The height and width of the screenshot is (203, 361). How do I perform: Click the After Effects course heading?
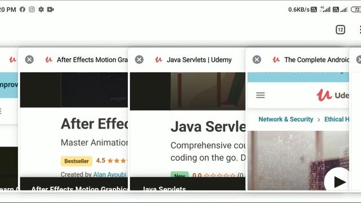(x=94, y=124)
